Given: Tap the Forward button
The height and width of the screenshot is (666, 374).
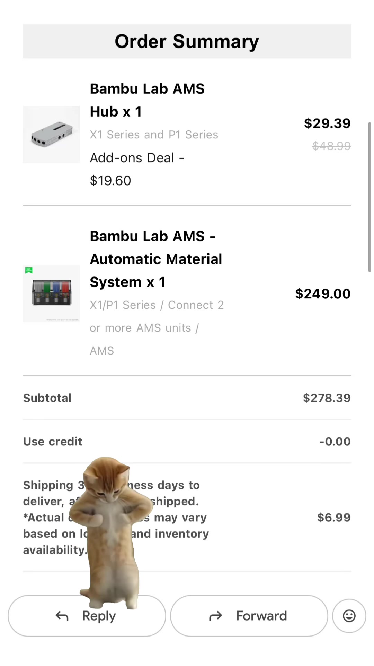Looking at the screenshot, I should point(249,616).
